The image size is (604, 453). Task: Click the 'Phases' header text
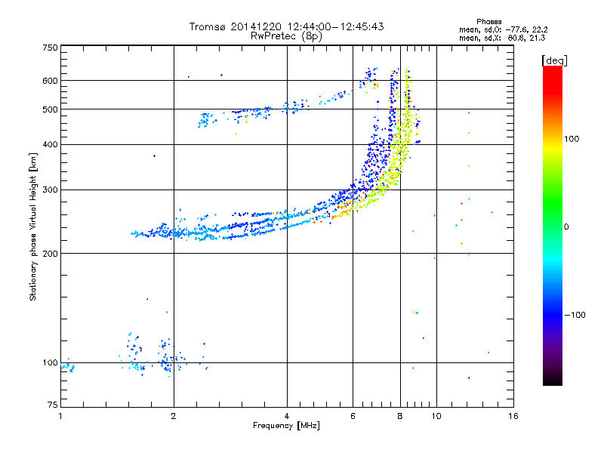[x=488, y=22]
